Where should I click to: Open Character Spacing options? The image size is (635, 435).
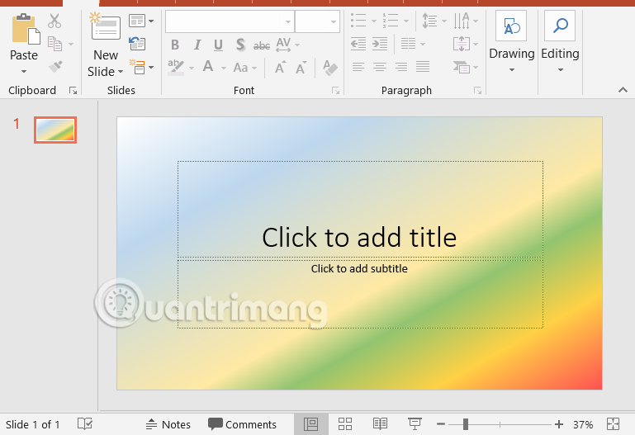point(287,45)
